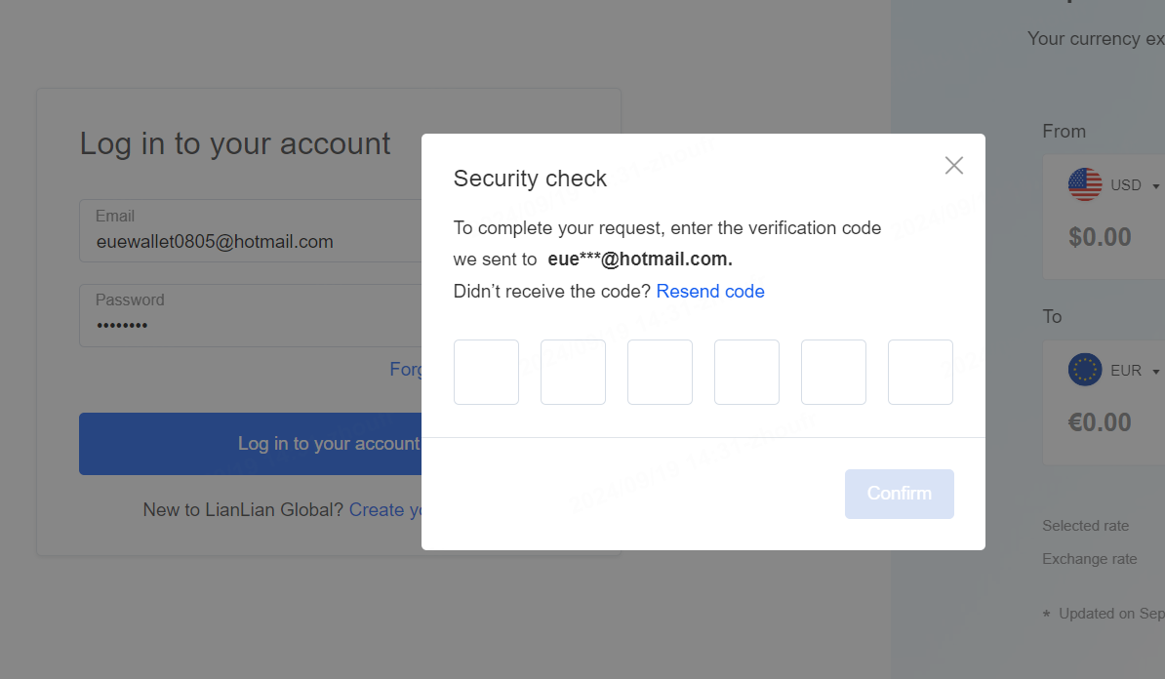Click the Forgot password link
Image resolution: width=1165 pixels, height=679 pixels.
(406, 369)
